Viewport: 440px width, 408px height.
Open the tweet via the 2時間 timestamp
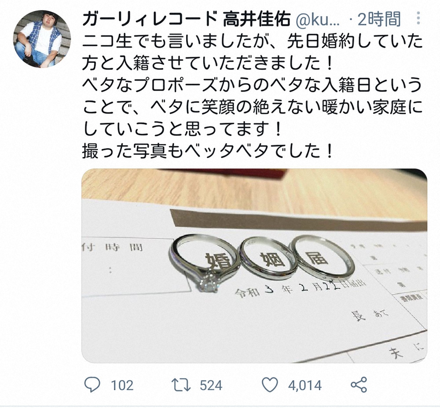(x=379, y=19)
